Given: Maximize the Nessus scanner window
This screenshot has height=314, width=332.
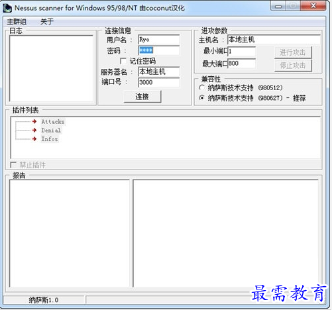Looking at the screenshot, I should click(293, 6).
